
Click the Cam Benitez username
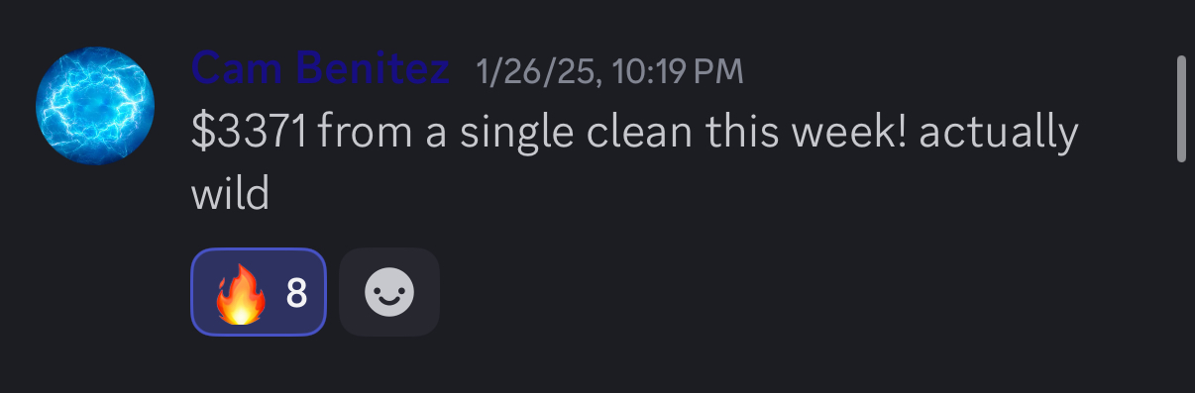point(320,70)
